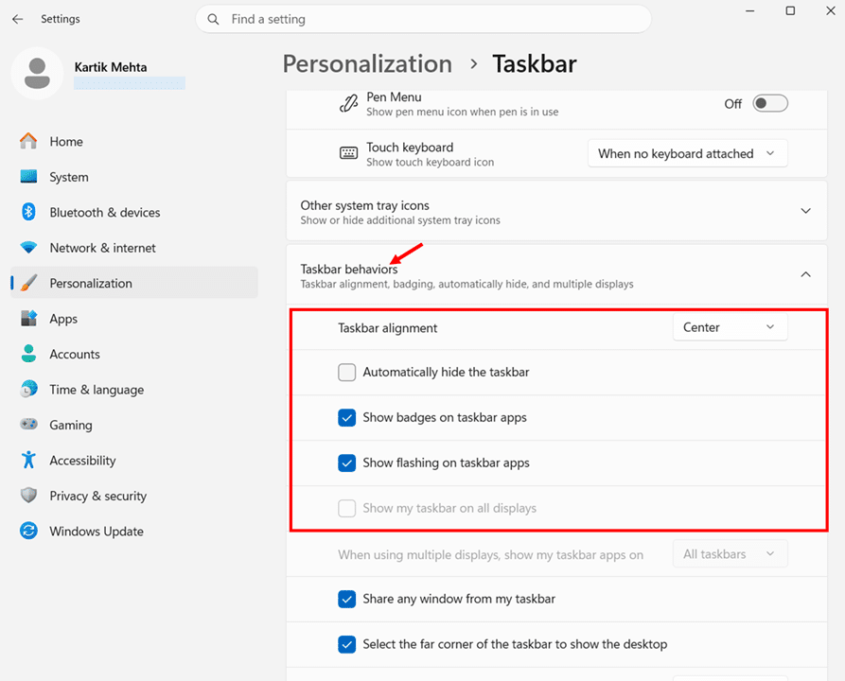Click the Bluetooth & devices icon in sidebar
Image resolution: width=845 pixels, height=681 pixels.
coord(28,213)
